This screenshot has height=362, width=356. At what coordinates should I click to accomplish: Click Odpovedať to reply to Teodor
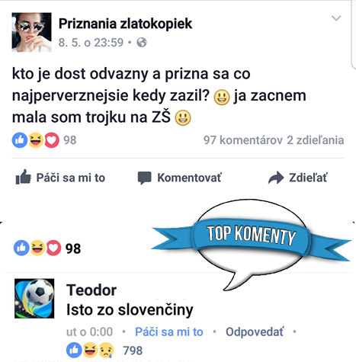[255, 332]
